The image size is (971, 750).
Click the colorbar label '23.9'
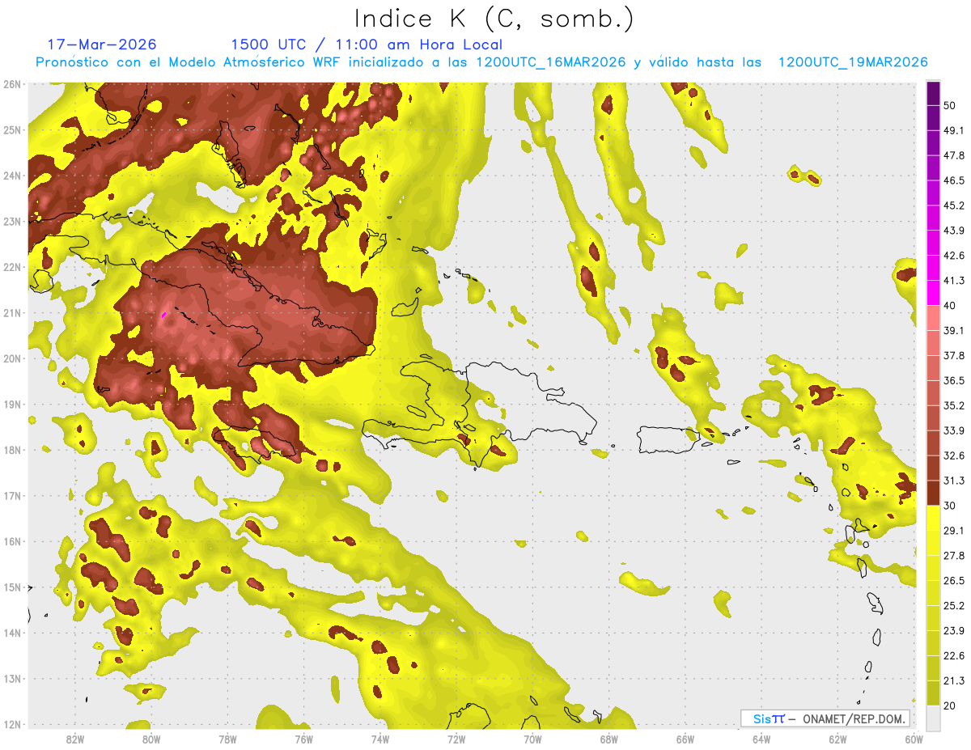click(x=954, y=631)
